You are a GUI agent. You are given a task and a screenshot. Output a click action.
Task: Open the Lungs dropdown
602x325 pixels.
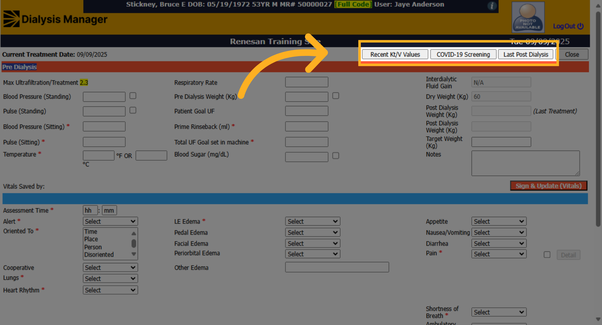coord(110,278)
